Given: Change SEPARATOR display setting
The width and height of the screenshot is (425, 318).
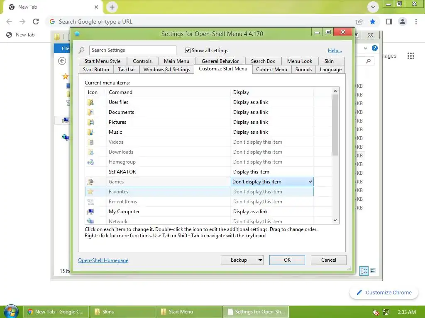Looking at the screenshot, I should pos(272,172).
